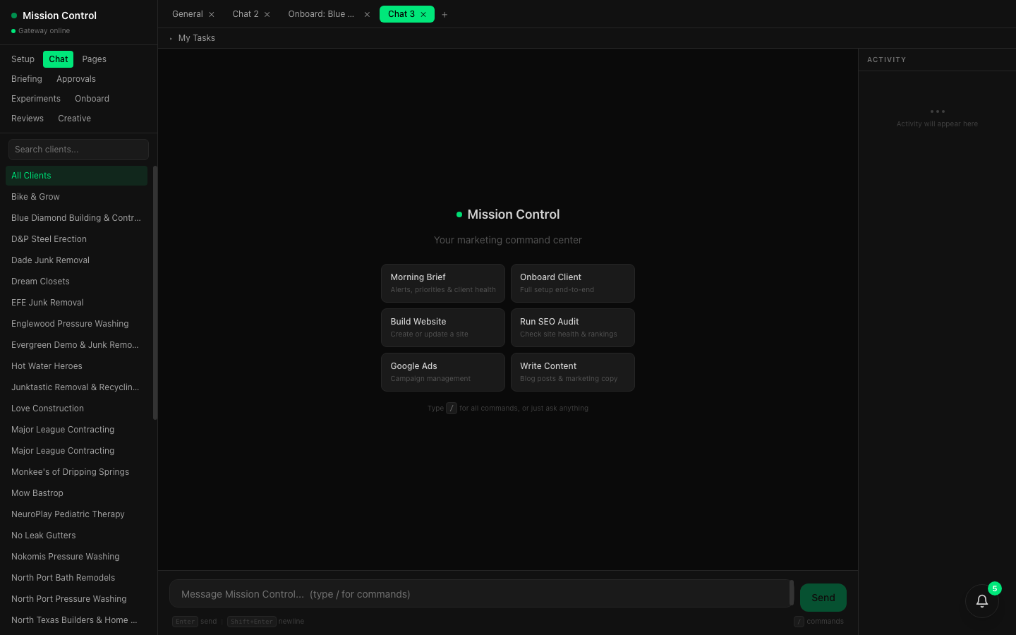This screenshot has height=635, width=1016.
Task: Click the Send button
Action: pyautogui.click(x=823, y=598)
